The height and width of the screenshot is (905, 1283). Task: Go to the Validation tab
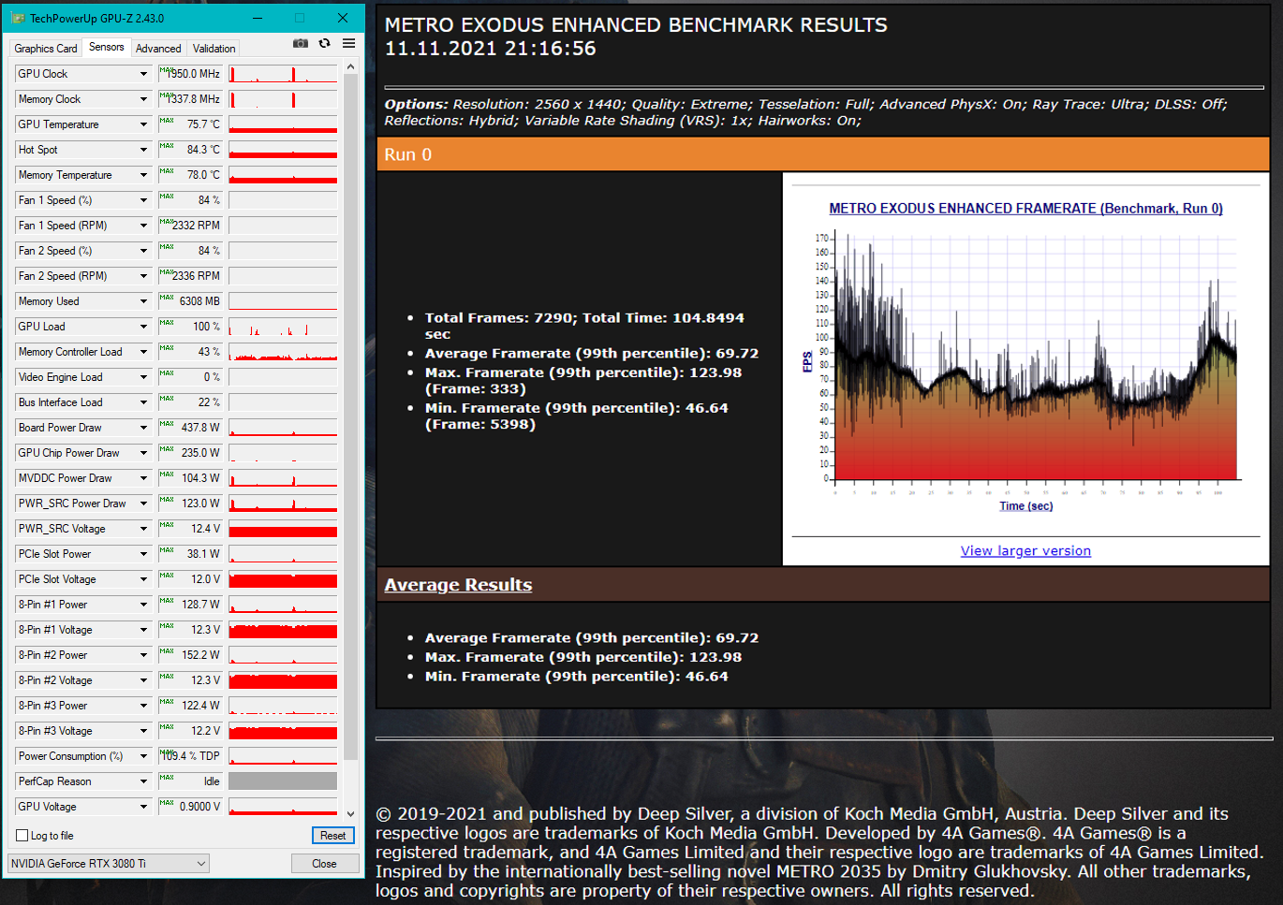pos(214,49)
